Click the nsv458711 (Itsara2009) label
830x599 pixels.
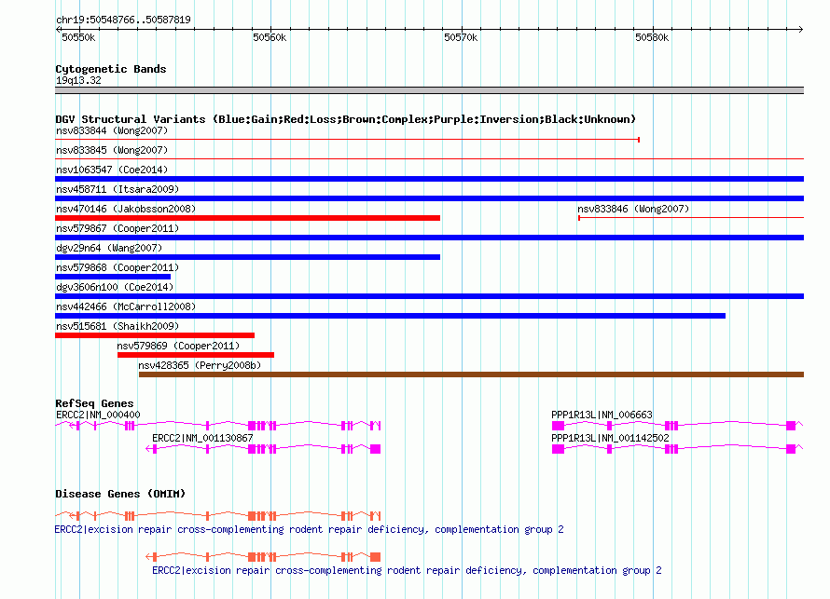pyautogui.click(x=118, y=189)
